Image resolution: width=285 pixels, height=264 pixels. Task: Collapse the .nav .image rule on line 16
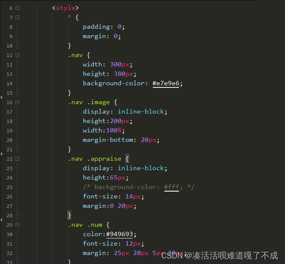tap(18, 102)
